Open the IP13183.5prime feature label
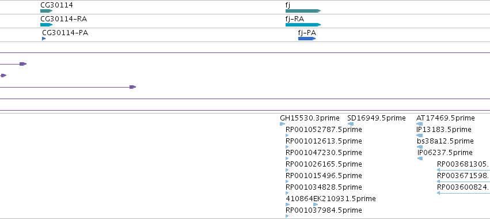Image resolution: width=490 pixels, height=219 pixels. pyautogui.click(x=444, y=130)
